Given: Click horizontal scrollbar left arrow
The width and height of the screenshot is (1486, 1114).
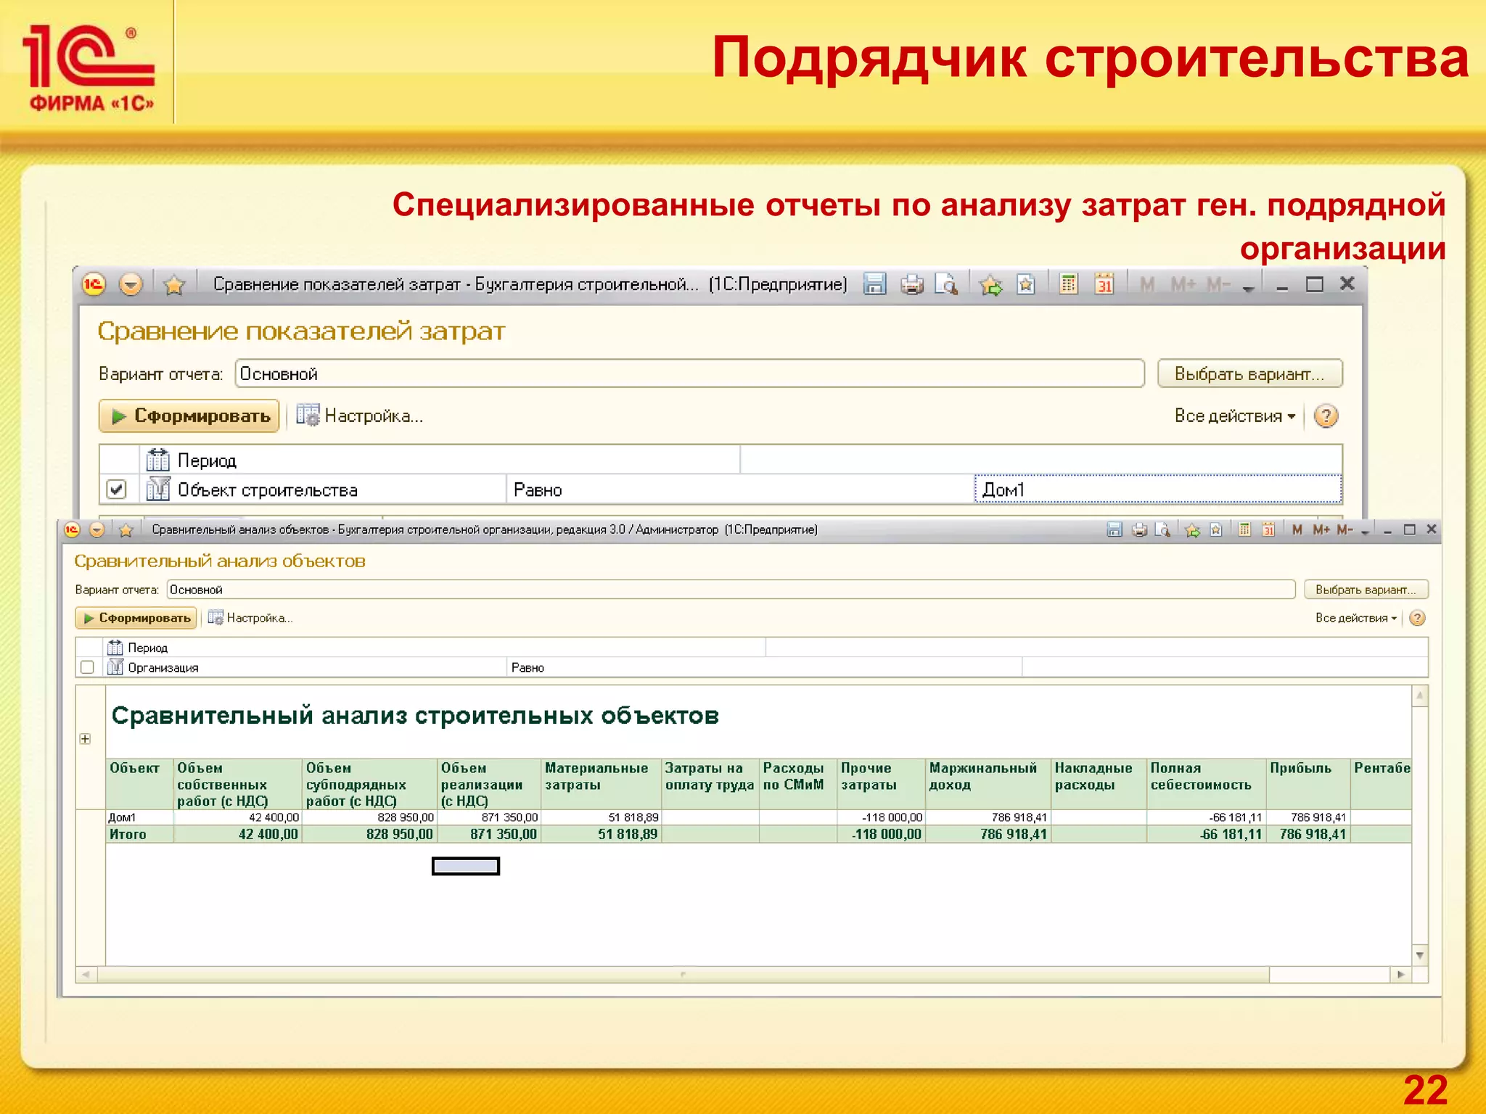Looking at the screenshot, I should pos(86,974).
